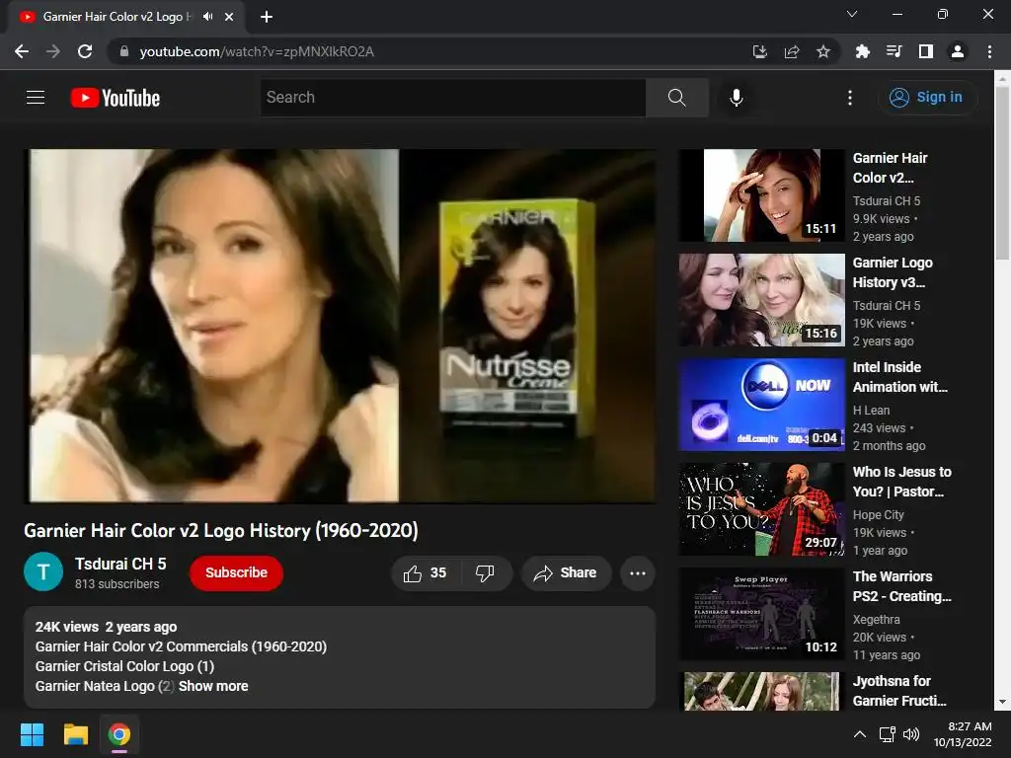View site information lock icon
Image resolution: width=1011 pixels, height=758 pixels.
[124, 51]
